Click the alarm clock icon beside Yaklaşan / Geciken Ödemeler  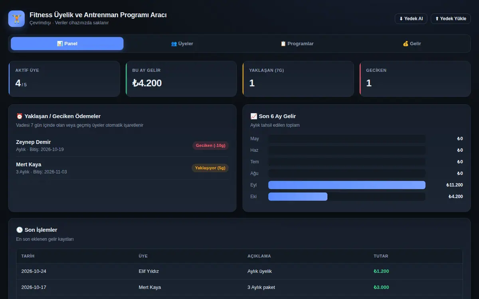[20, 116]
